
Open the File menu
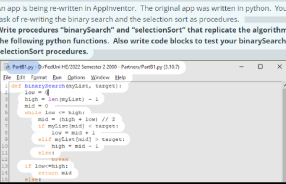click(7, 77)
